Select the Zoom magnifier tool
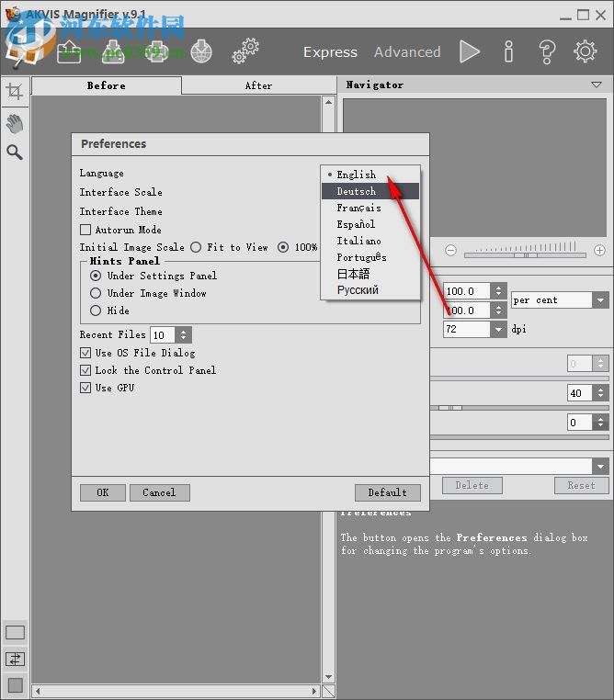 pyautogui.click(x=15, y=152)
